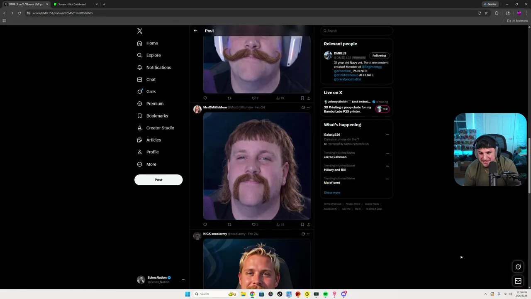Like MrsDMiillsMom's post
The height and width of the screenshot is (299, 531).
[254, 224]
